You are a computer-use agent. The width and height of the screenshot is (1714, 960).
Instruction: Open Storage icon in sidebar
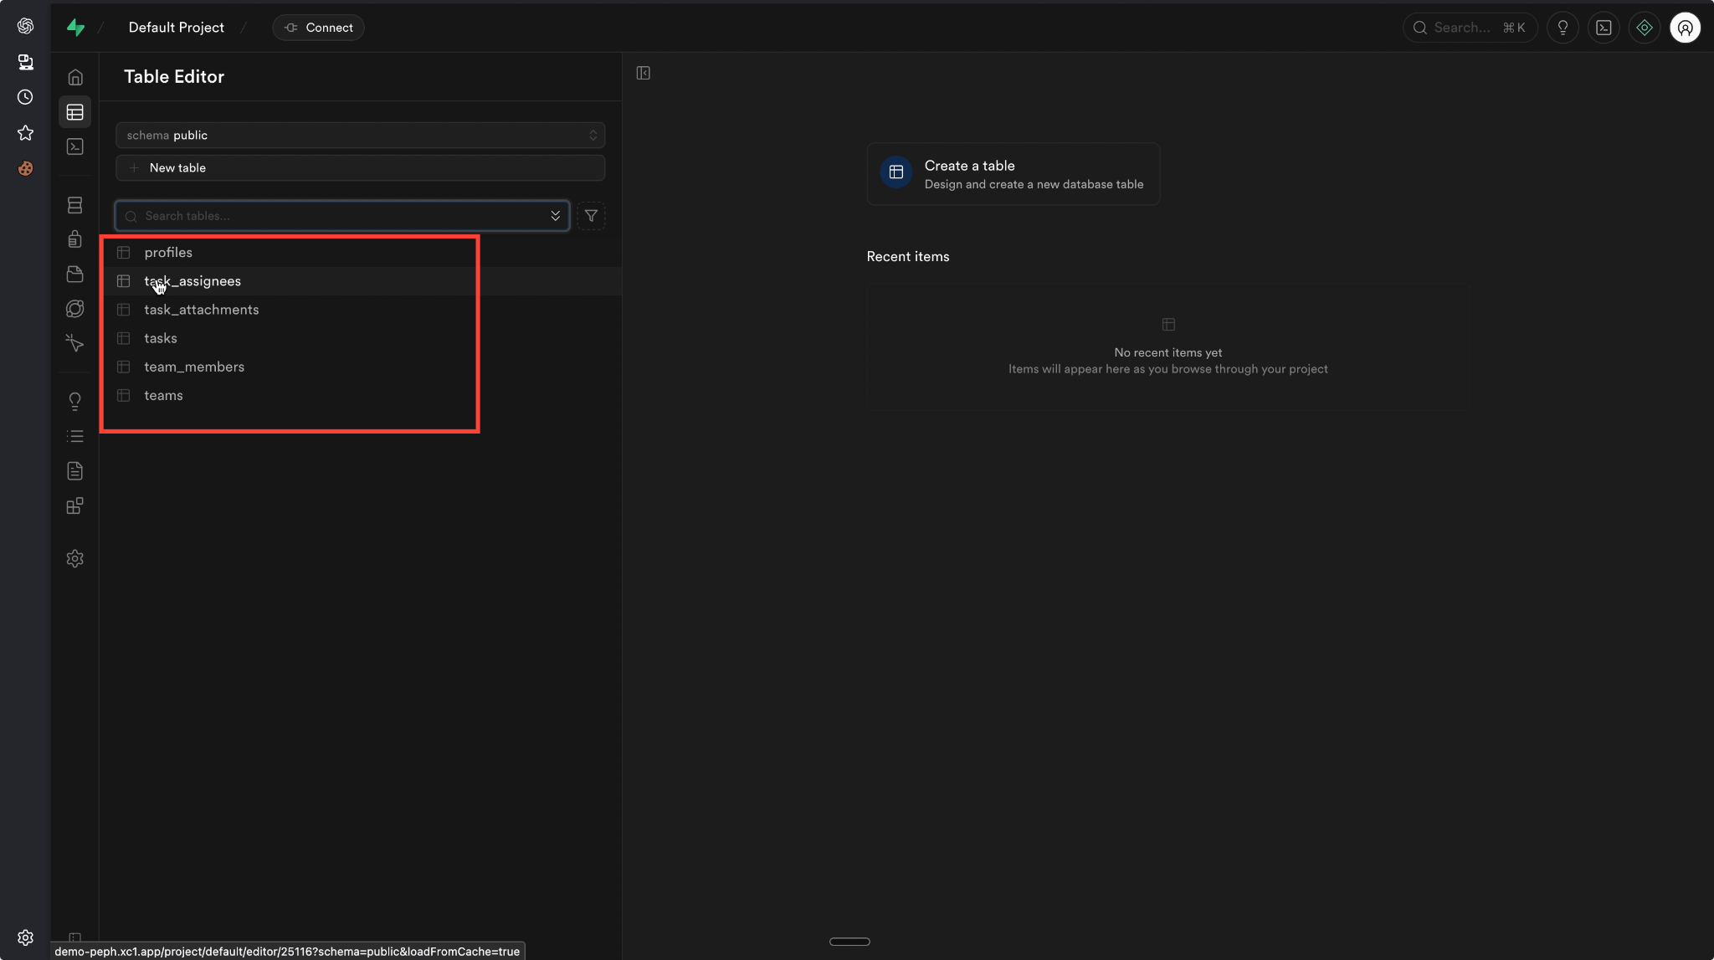[x=75, y=275]
